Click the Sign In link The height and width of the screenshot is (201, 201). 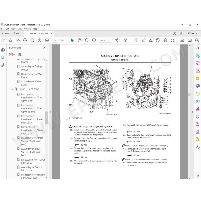click(x=192, y=34)
